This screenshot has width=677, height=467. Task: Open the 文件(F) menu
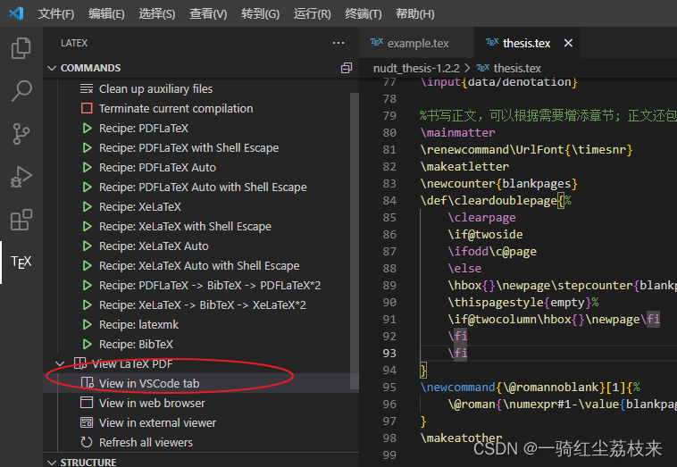tap(56, 13)
